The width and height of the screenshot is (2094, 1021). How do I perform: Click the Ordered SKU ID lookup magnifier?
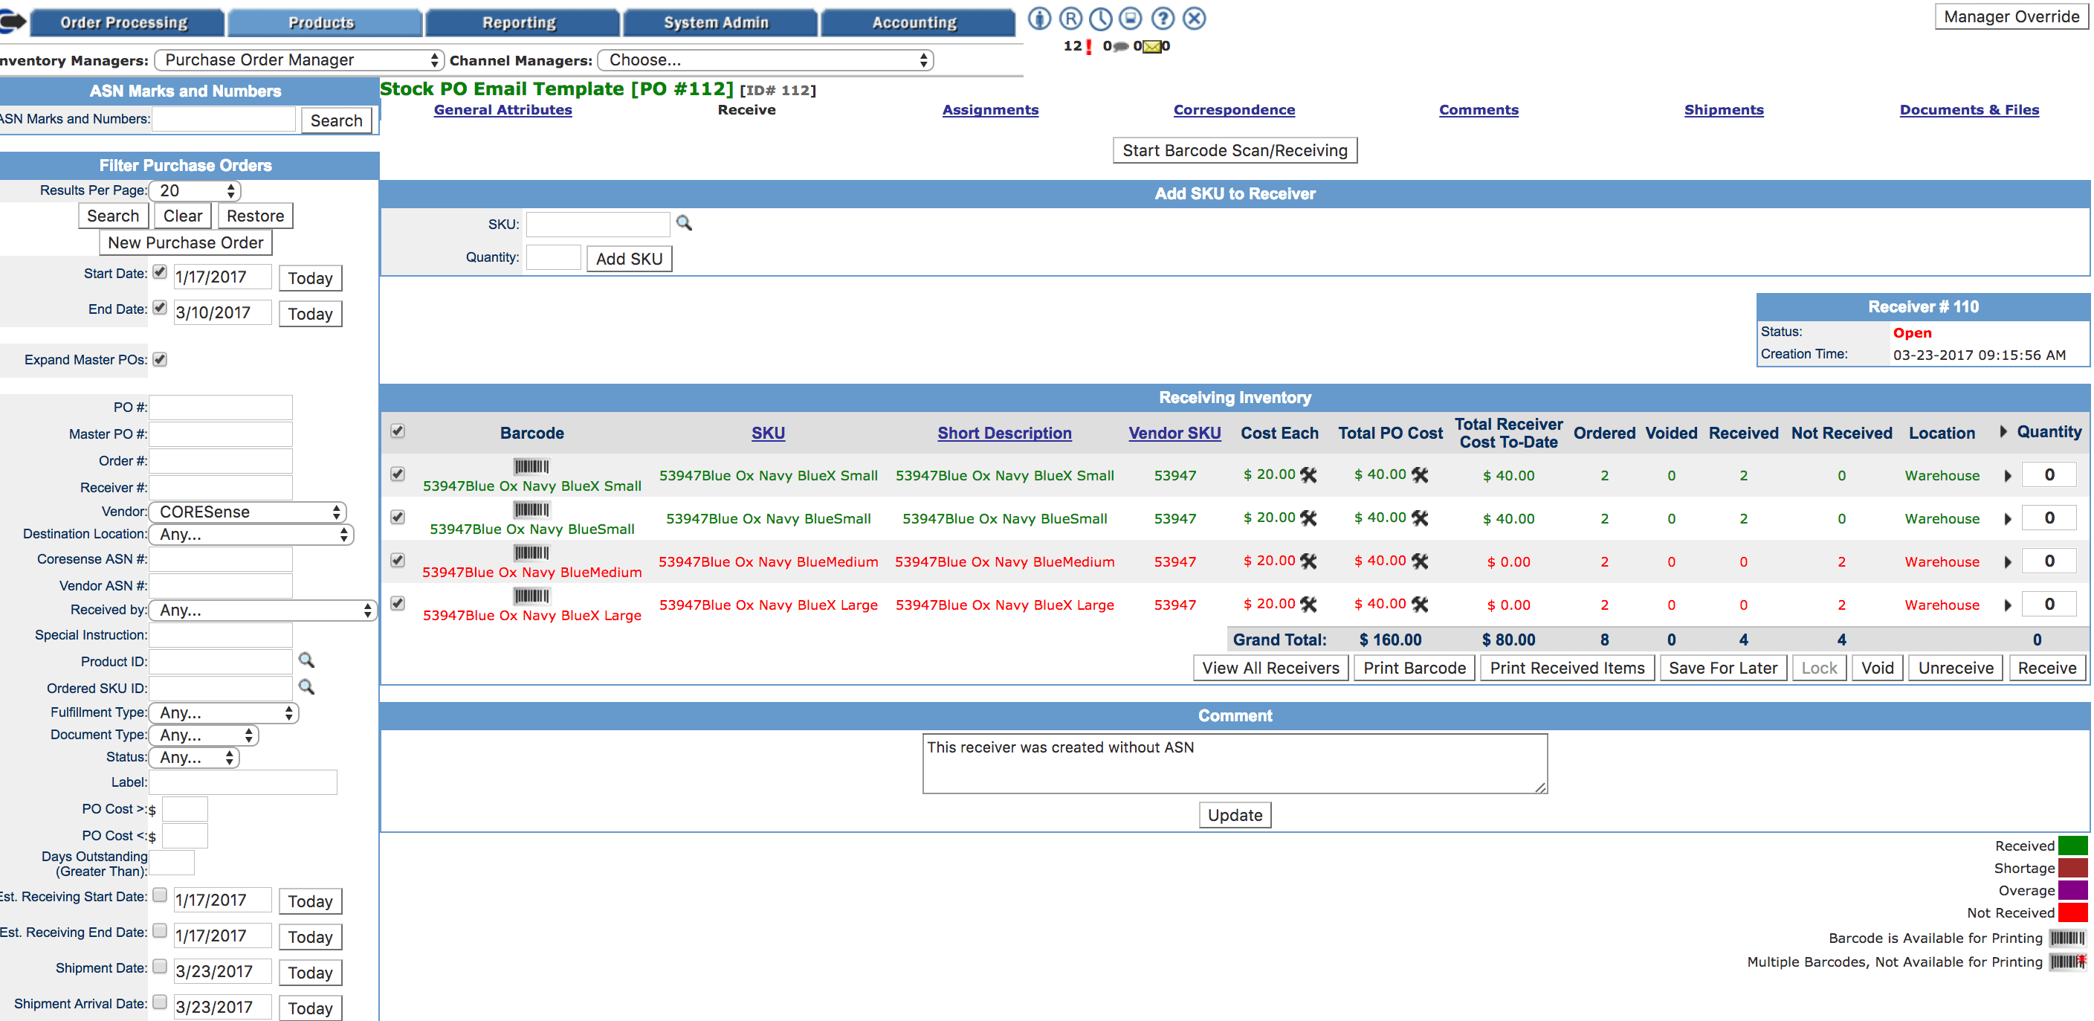tap(306, 687)
